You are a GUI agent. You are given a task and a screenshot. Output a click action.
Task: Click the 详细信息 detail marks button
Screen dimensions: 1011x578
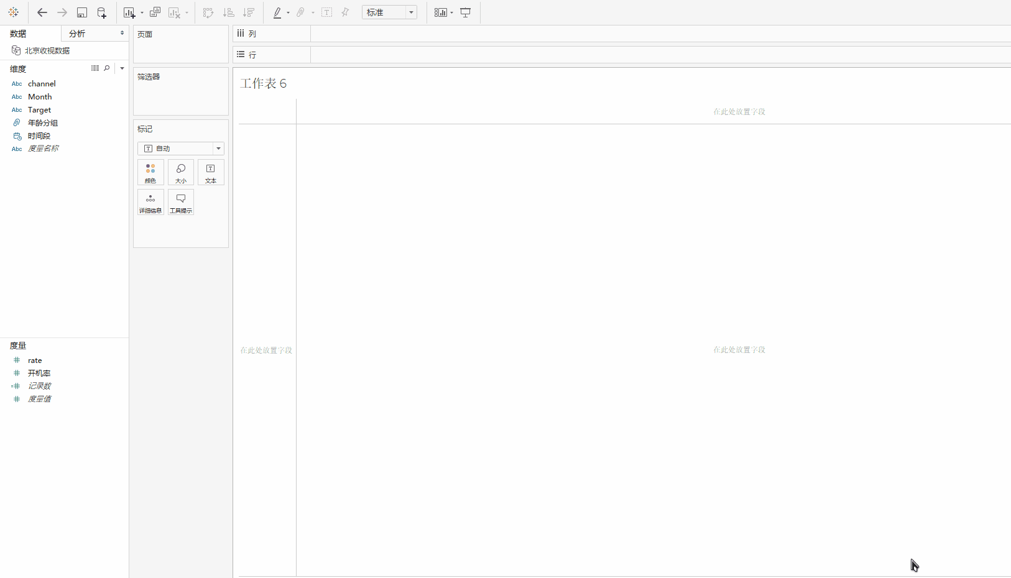tap(150, 203)
